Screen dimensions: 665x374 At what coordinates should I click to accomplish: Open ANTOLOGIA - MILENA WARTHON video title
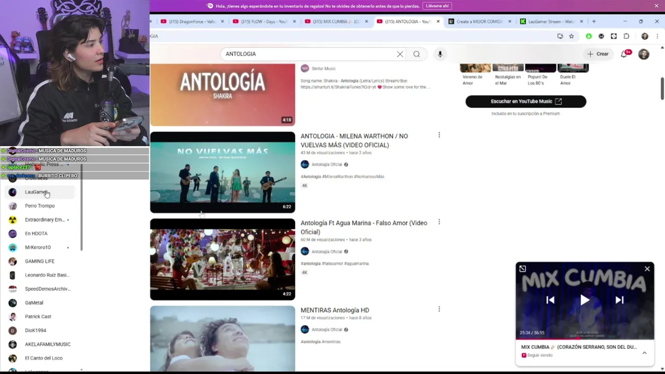pos(354,140)
